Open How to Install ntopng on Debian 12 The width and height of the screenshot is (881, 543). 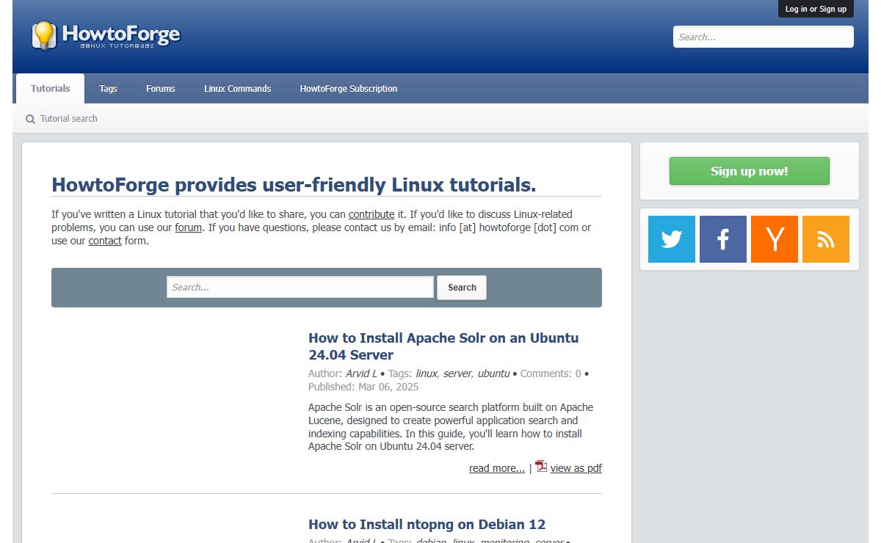[427, 525]
